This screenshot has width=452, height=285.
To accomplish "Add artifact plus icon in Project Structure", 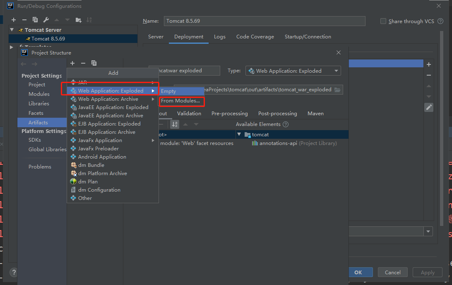I will click(72, 63).
